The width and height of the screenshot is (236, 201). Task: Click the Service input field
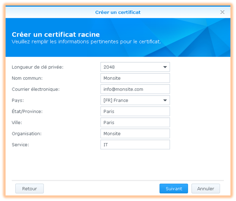135,145
